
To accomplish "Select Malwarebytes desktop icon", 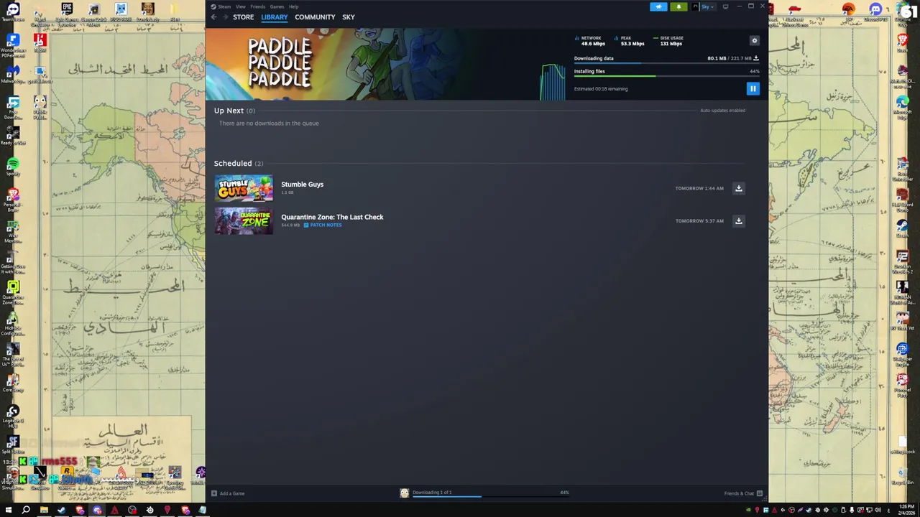I will tap(13, 75).
